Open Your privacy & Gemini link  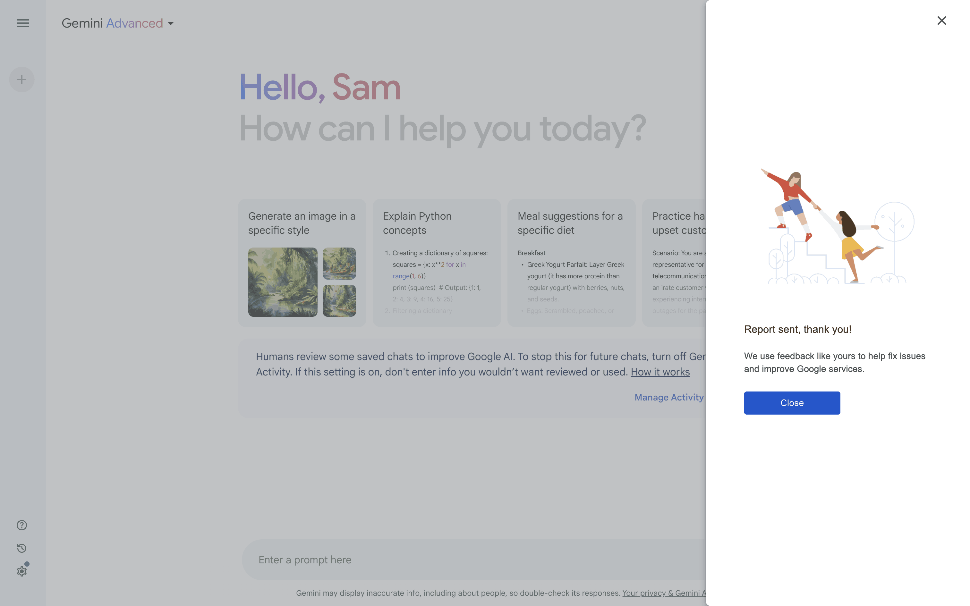[664, 593]
